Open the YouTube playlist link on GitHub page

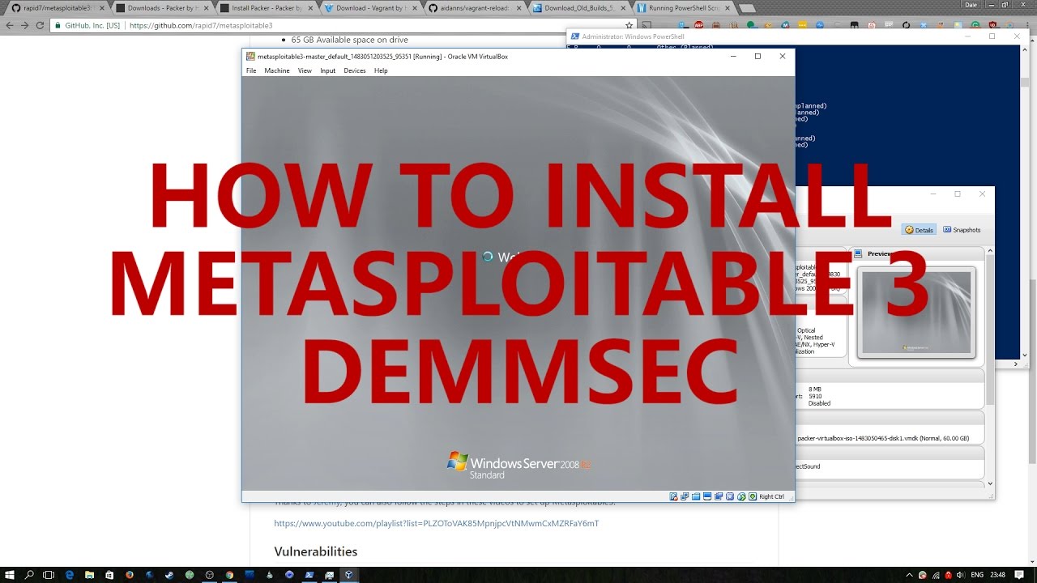pyautogui.click(x=436, y=523)
